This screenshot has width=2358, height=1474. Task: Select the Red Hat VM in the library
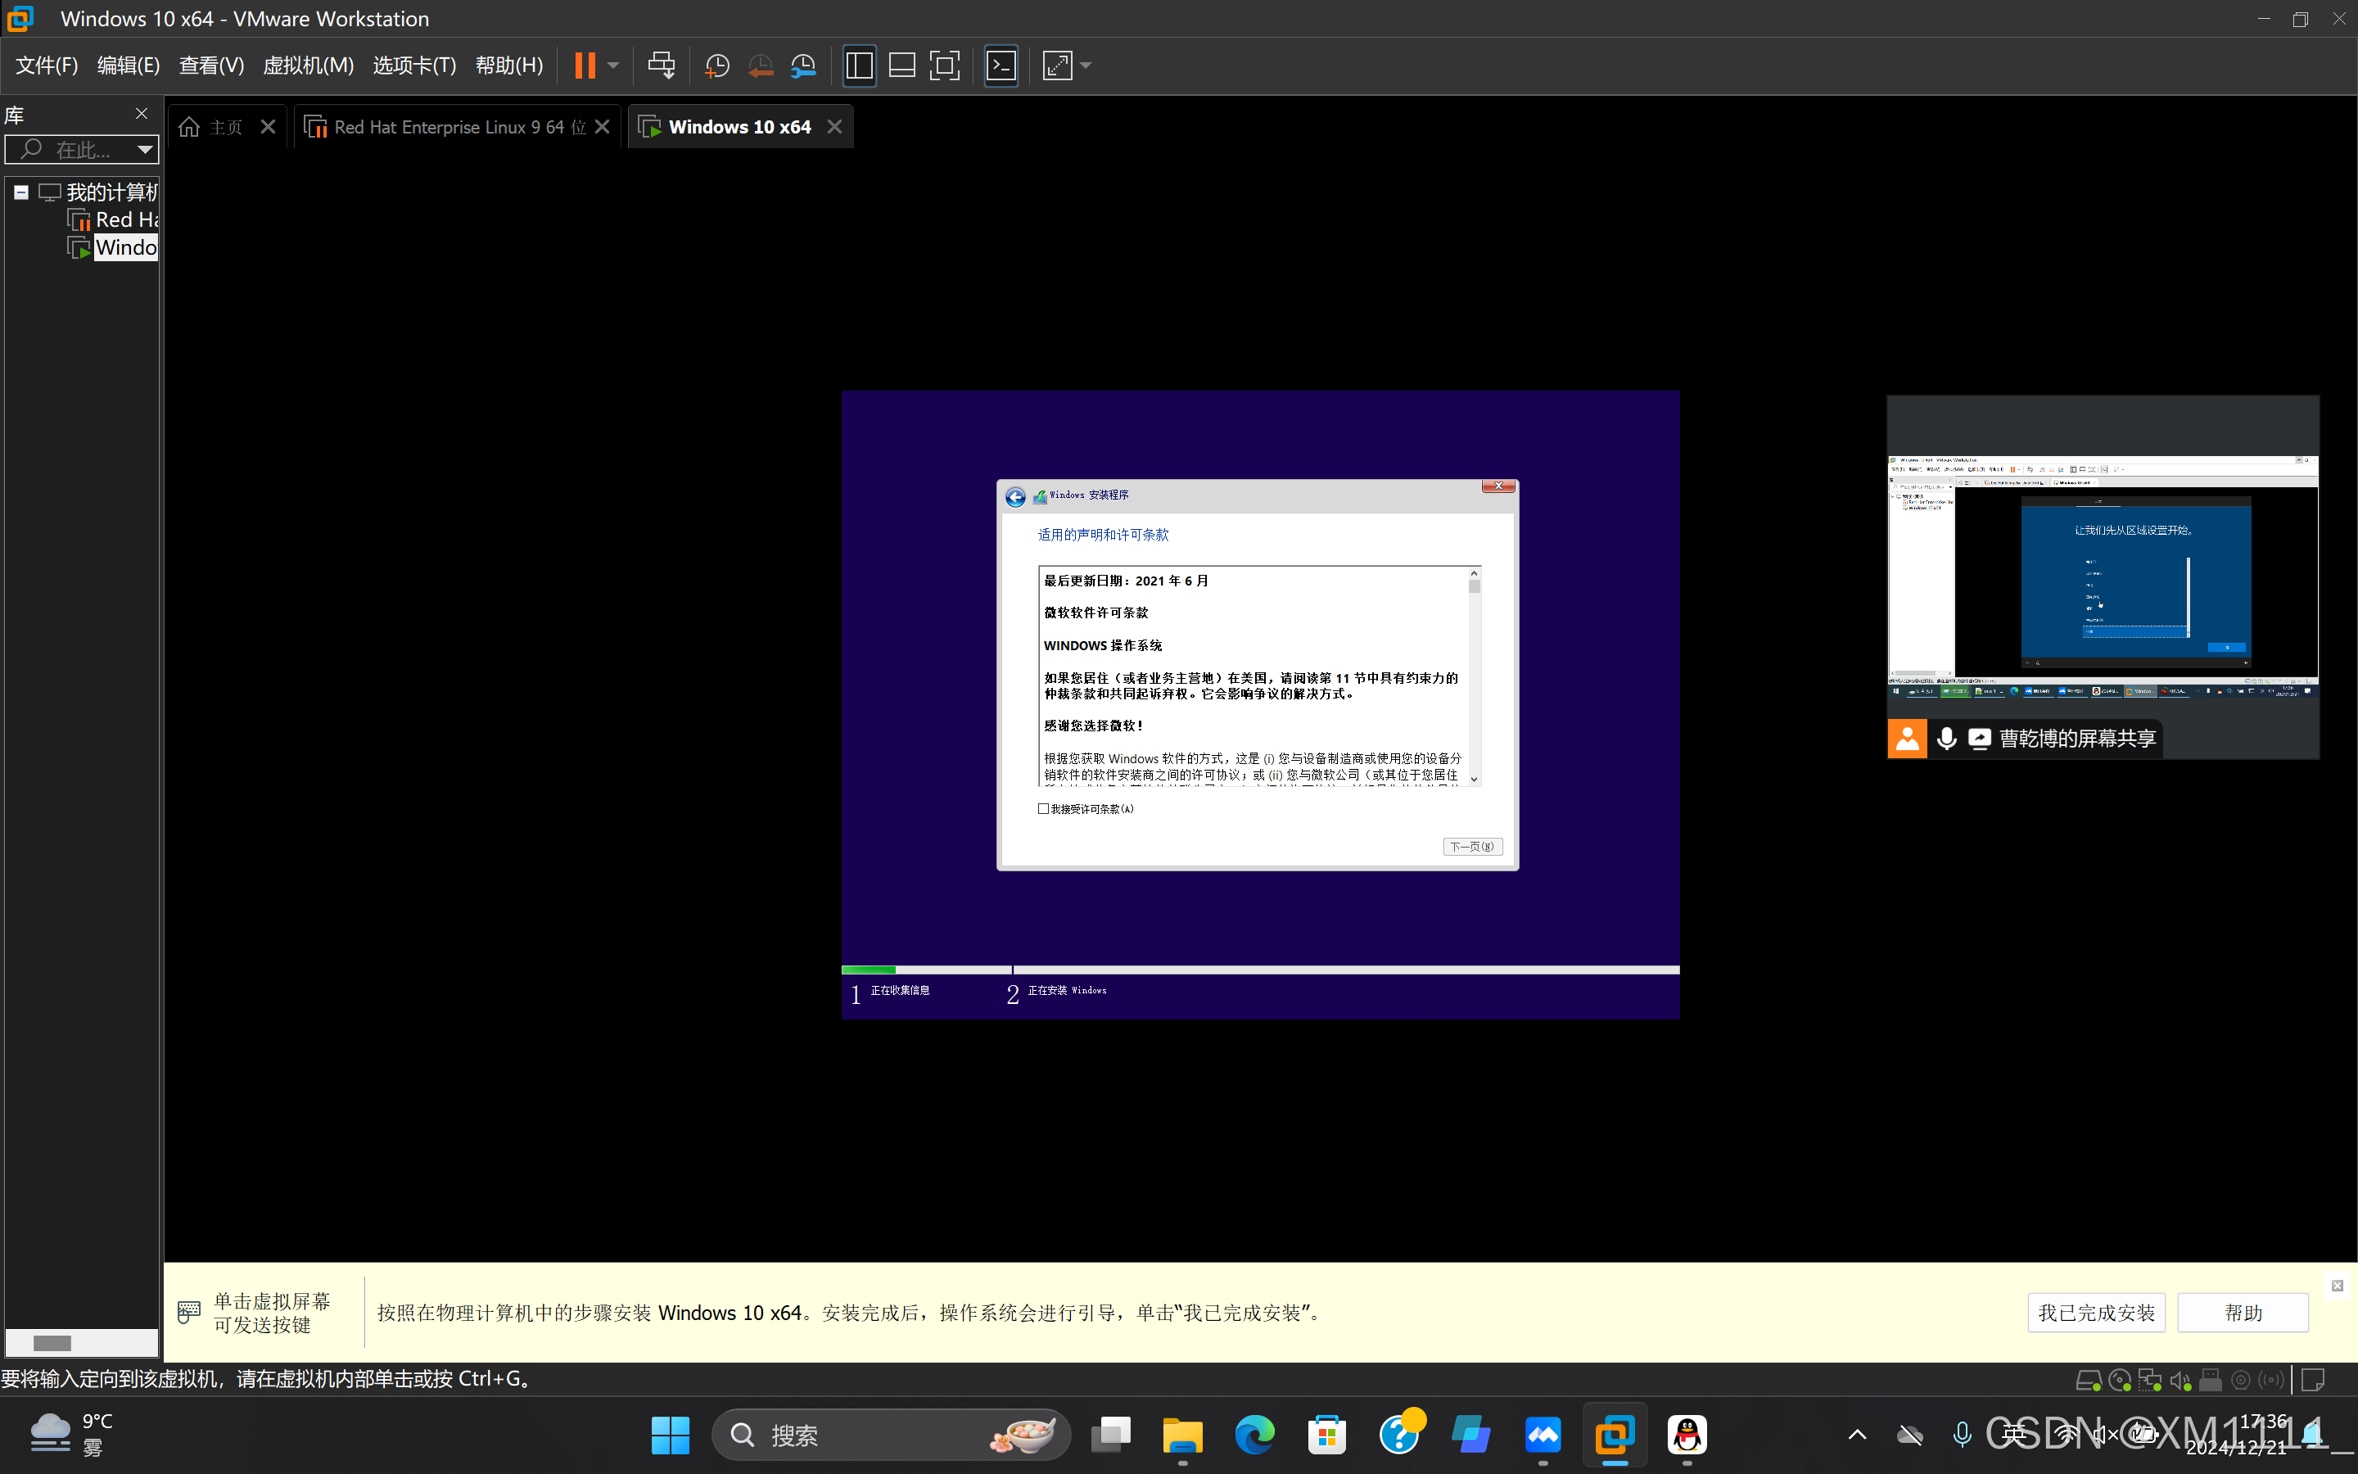pyautogui.click(x=113, y=219)
